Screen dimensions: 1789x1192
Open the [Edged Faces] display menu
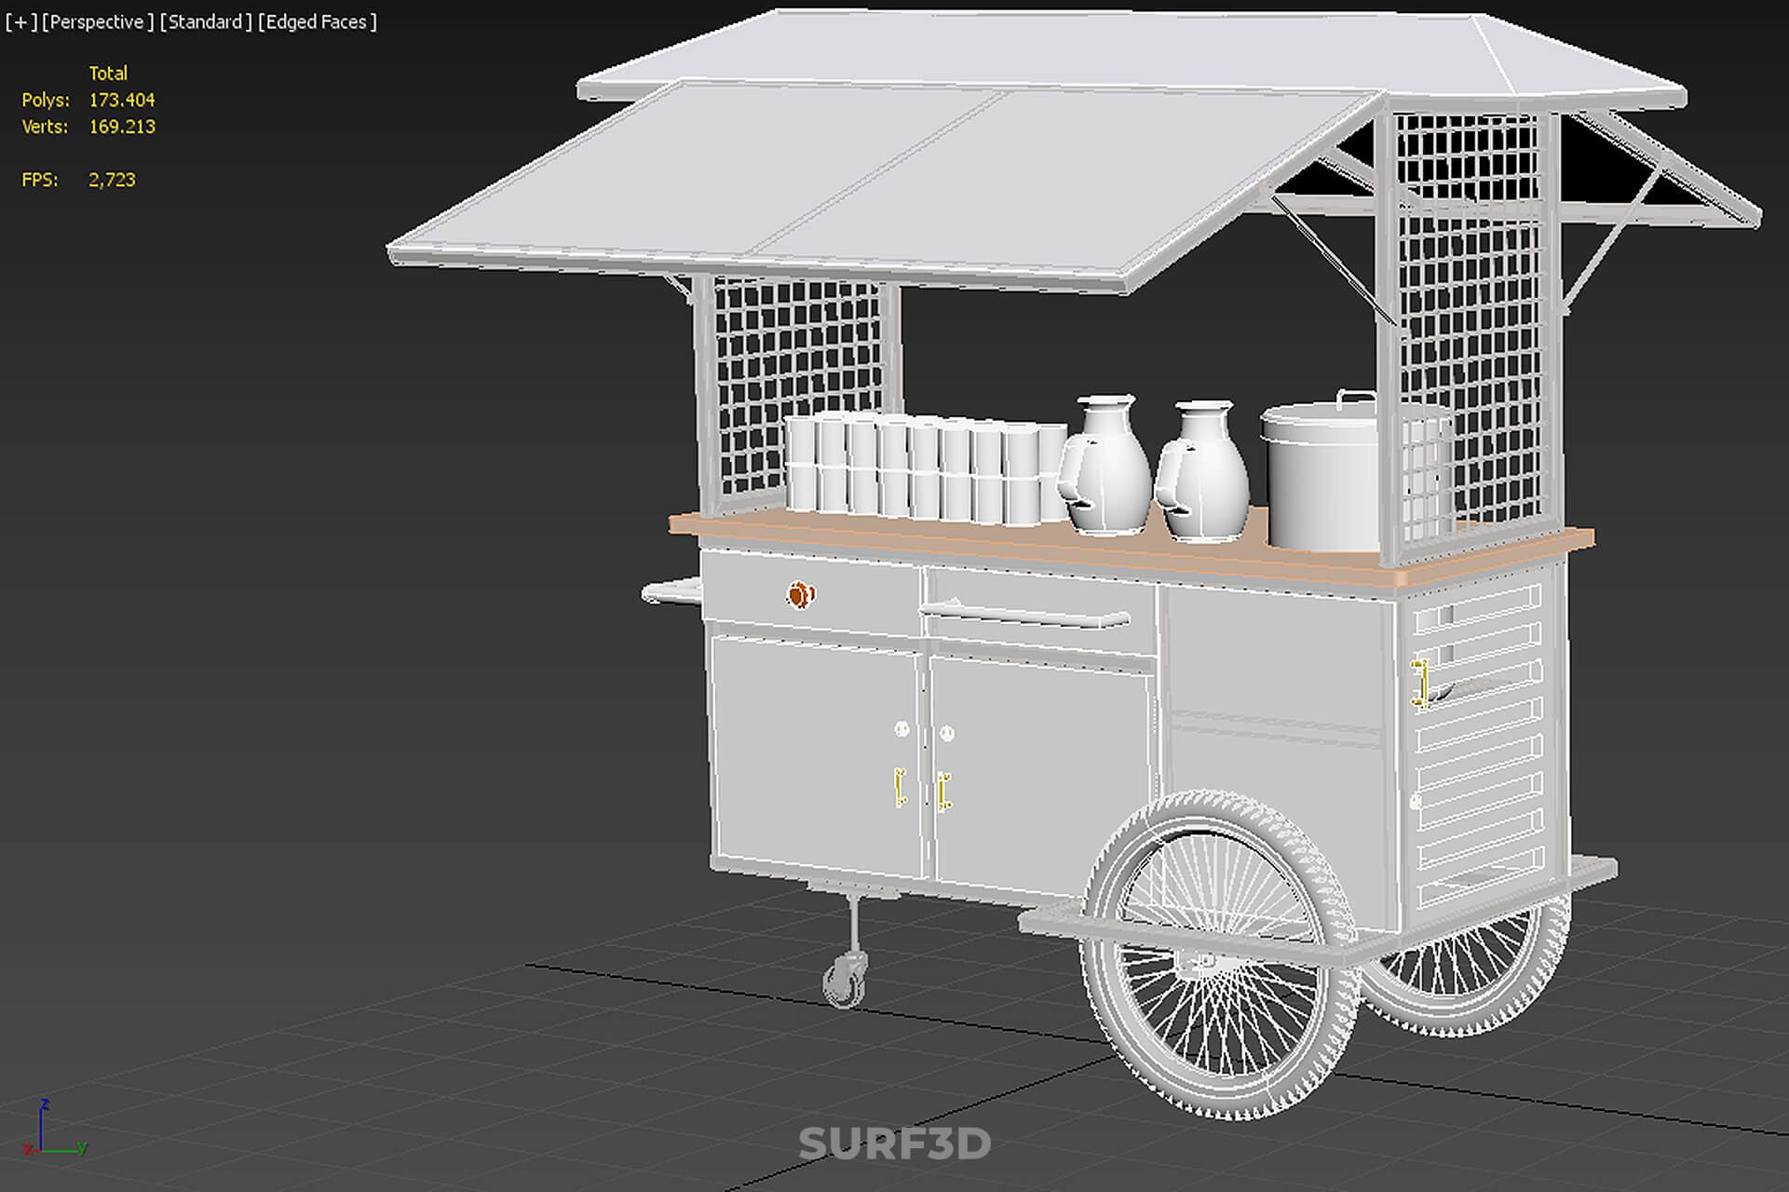coord(317,21)
